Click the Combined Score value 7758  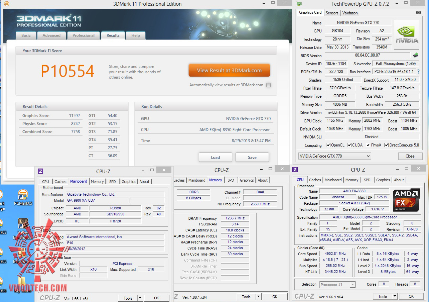click(x=76, y=132)
